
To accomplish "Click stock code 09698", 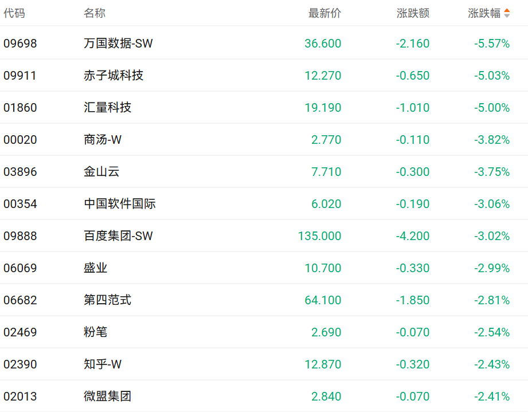I will (x=20, y=44).
